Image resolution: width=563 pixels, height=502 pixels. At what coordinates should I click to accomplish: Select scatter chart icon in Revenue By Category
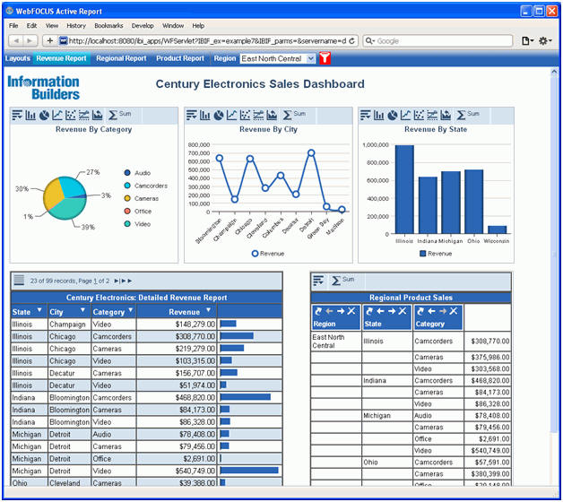71,115
